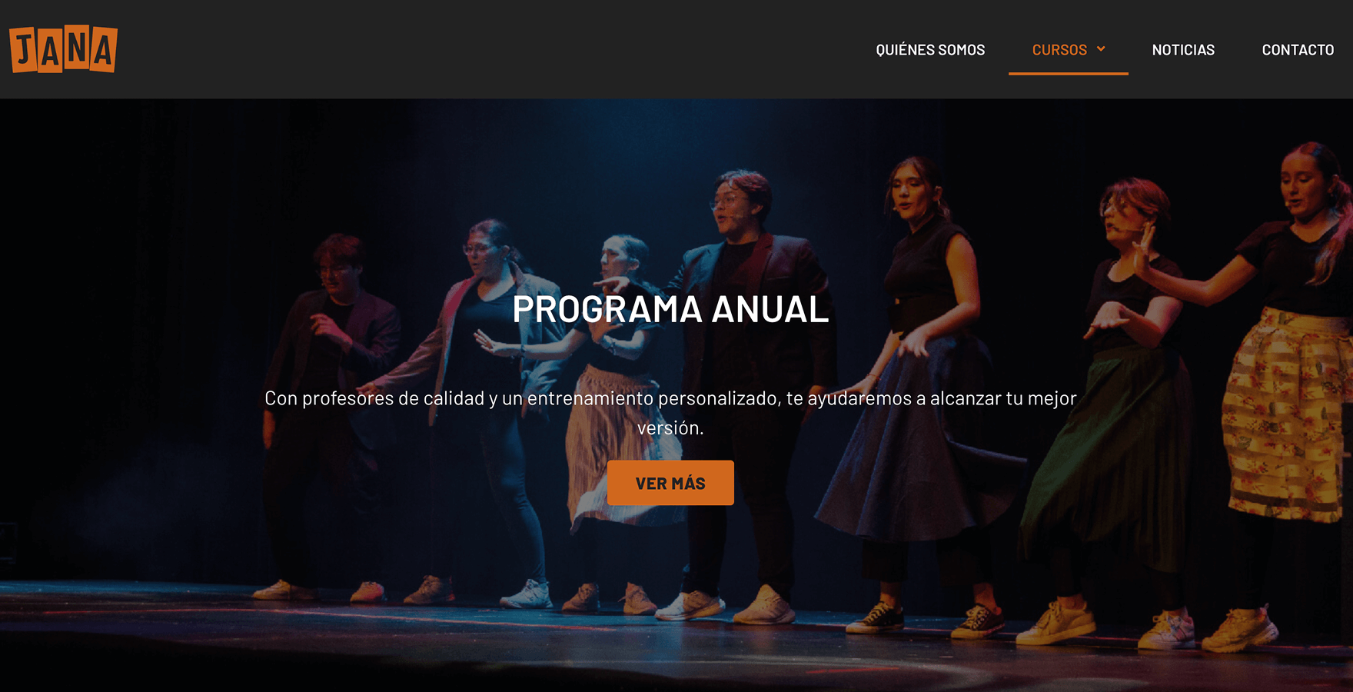The height and width of the screenshot is (692, 1353).
Task: Expand the CURSOS dropdown chevron
Action: point(1101,49)
